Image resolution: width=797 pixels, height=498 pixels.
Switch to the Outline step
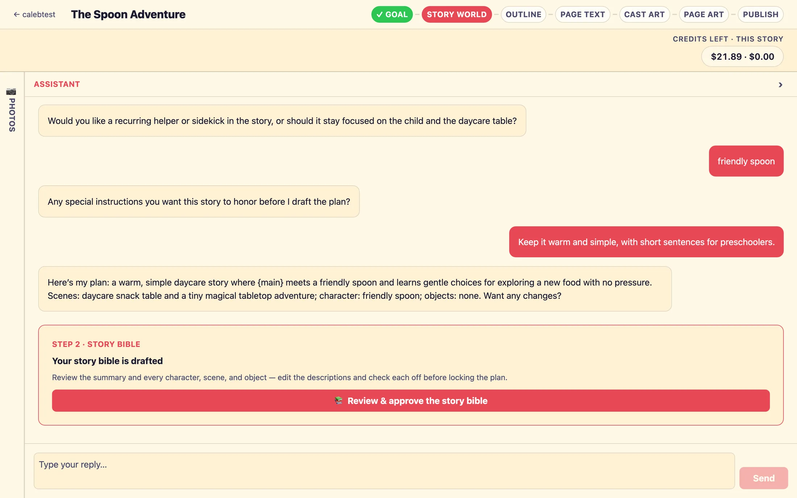pos(523,14)
